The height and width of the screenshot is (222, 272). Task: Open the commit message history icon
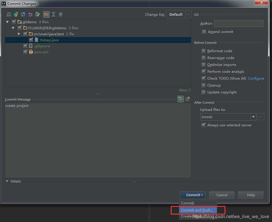(x=188, y=99)
